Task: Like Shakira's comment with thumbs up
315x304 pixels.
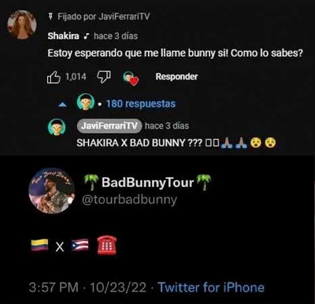Action: [53, 77]
